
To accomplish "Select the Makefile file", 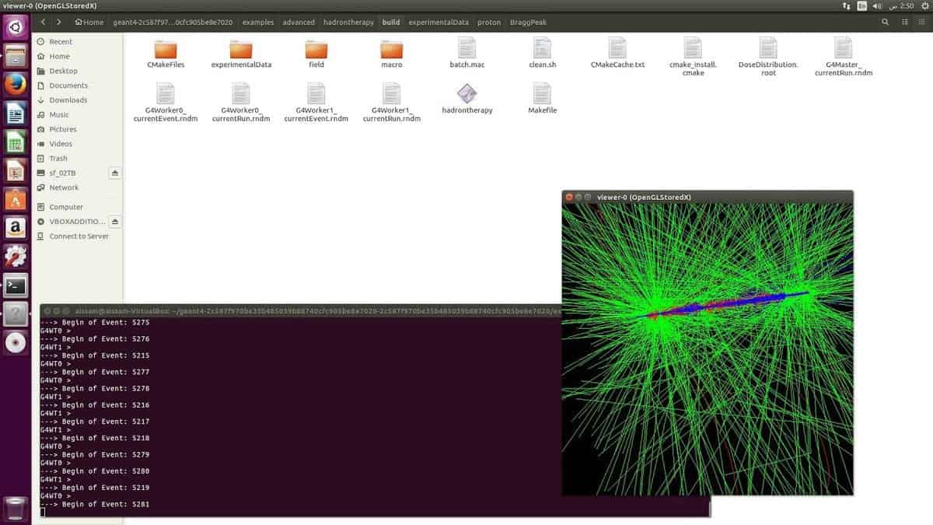I will pos(543,99).
